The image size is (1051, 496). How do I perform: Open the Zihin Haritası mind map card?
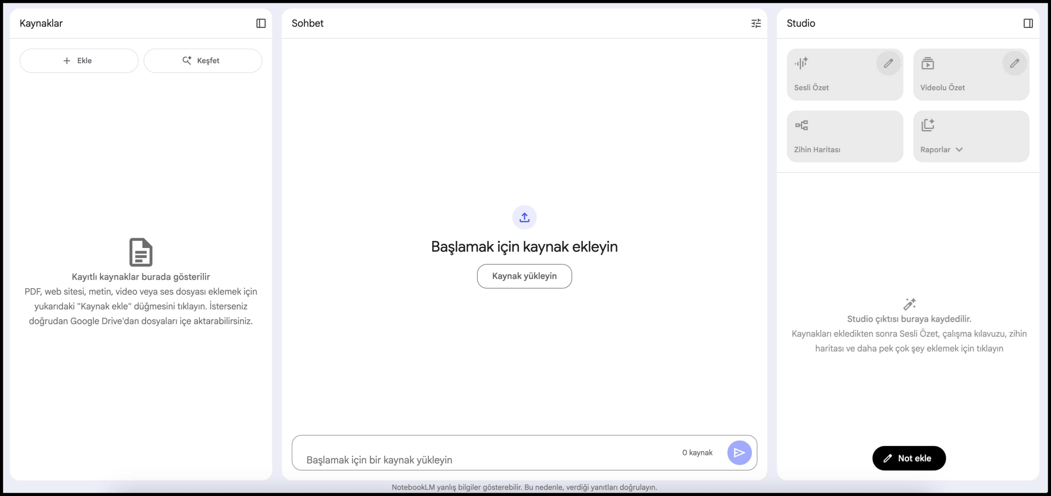[x=845, y=136]
